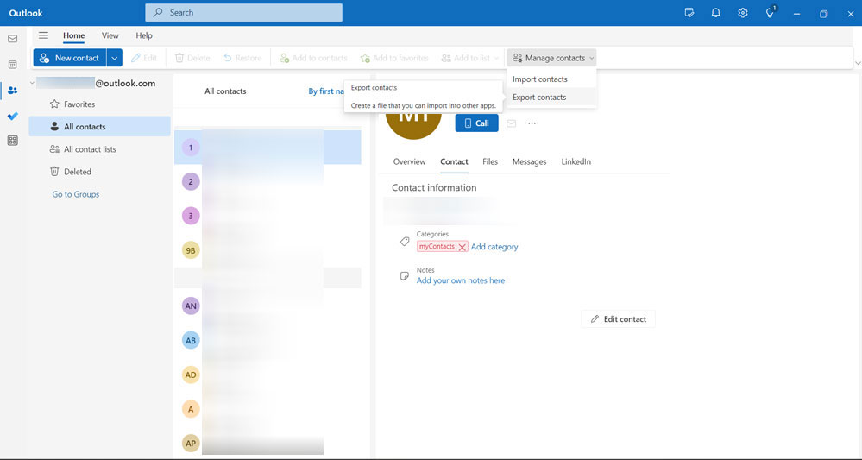This screenshot has height=460, width=862.
Task: Switch to the Overview tab
Action: click(409, 161)
